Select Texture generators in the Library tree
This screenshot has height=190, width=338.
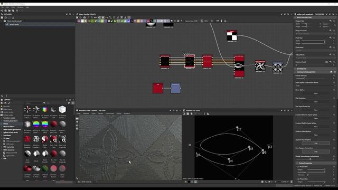click(10, 121)
